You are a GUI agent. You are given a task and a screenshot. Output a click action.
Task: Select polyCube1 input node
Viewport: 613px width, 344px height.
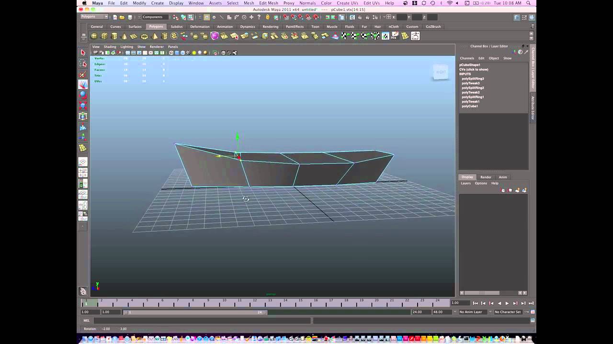coord(470,106)
